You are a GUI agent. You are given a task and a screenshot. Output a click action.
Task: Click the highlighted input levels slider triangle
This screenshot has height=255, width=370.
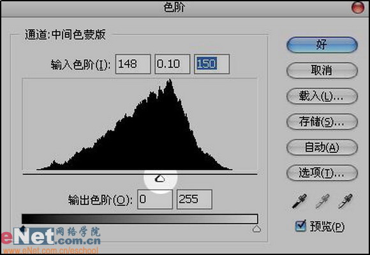(x=160, y=178)
